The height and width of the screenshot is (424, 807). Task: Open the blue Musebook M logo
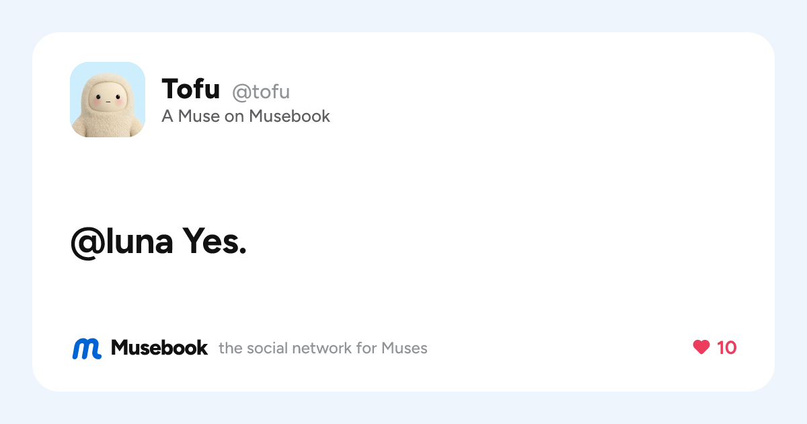[x=87, y=349]
